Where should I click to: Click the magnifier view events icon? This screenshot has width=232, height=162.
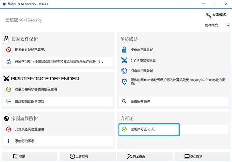point(124,101)
